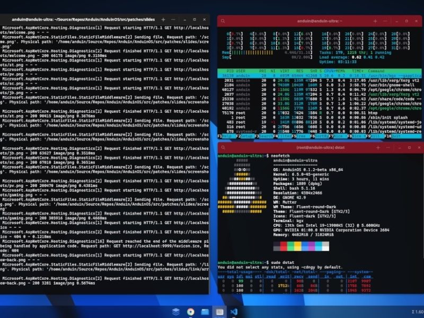Sort htop by the TIME+ column header
The width and height of the screenshot is (424, 318).
(x=358, y=71)
